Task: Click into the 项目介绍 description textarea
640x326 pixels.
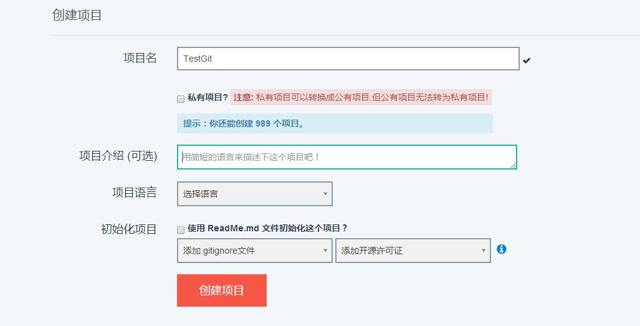Action: pyautogui.click(x=347, y=156)
